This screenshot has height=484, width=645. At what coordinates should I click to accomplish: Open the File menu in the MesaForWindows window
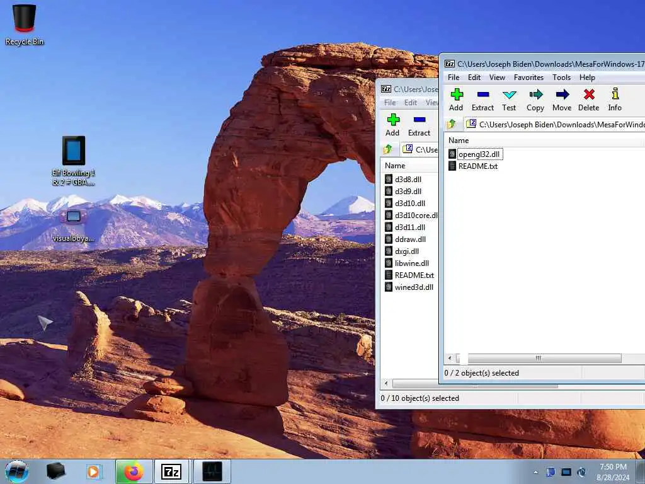click(454, 78)
